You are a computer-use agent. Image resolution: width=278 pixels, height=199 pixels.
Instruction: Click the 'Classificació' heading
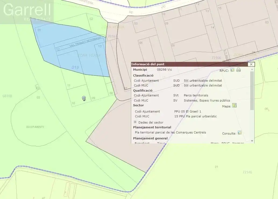point(143,76)
